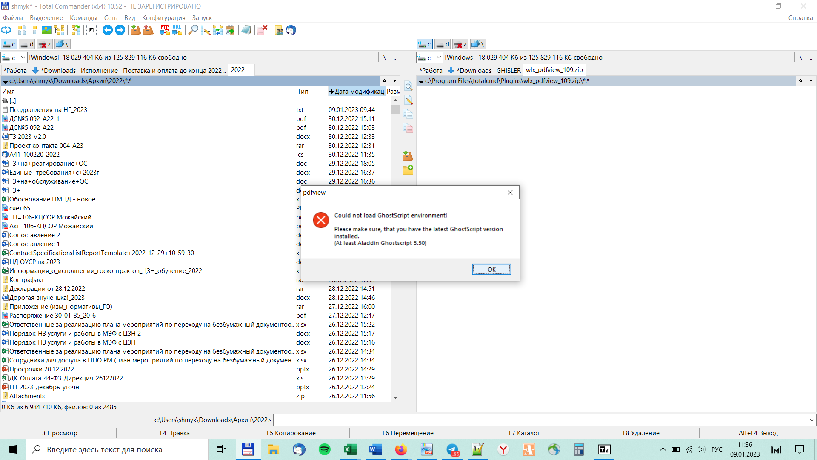Click the refresh/reread source icon
817x460 pixels.
[6, 30]
